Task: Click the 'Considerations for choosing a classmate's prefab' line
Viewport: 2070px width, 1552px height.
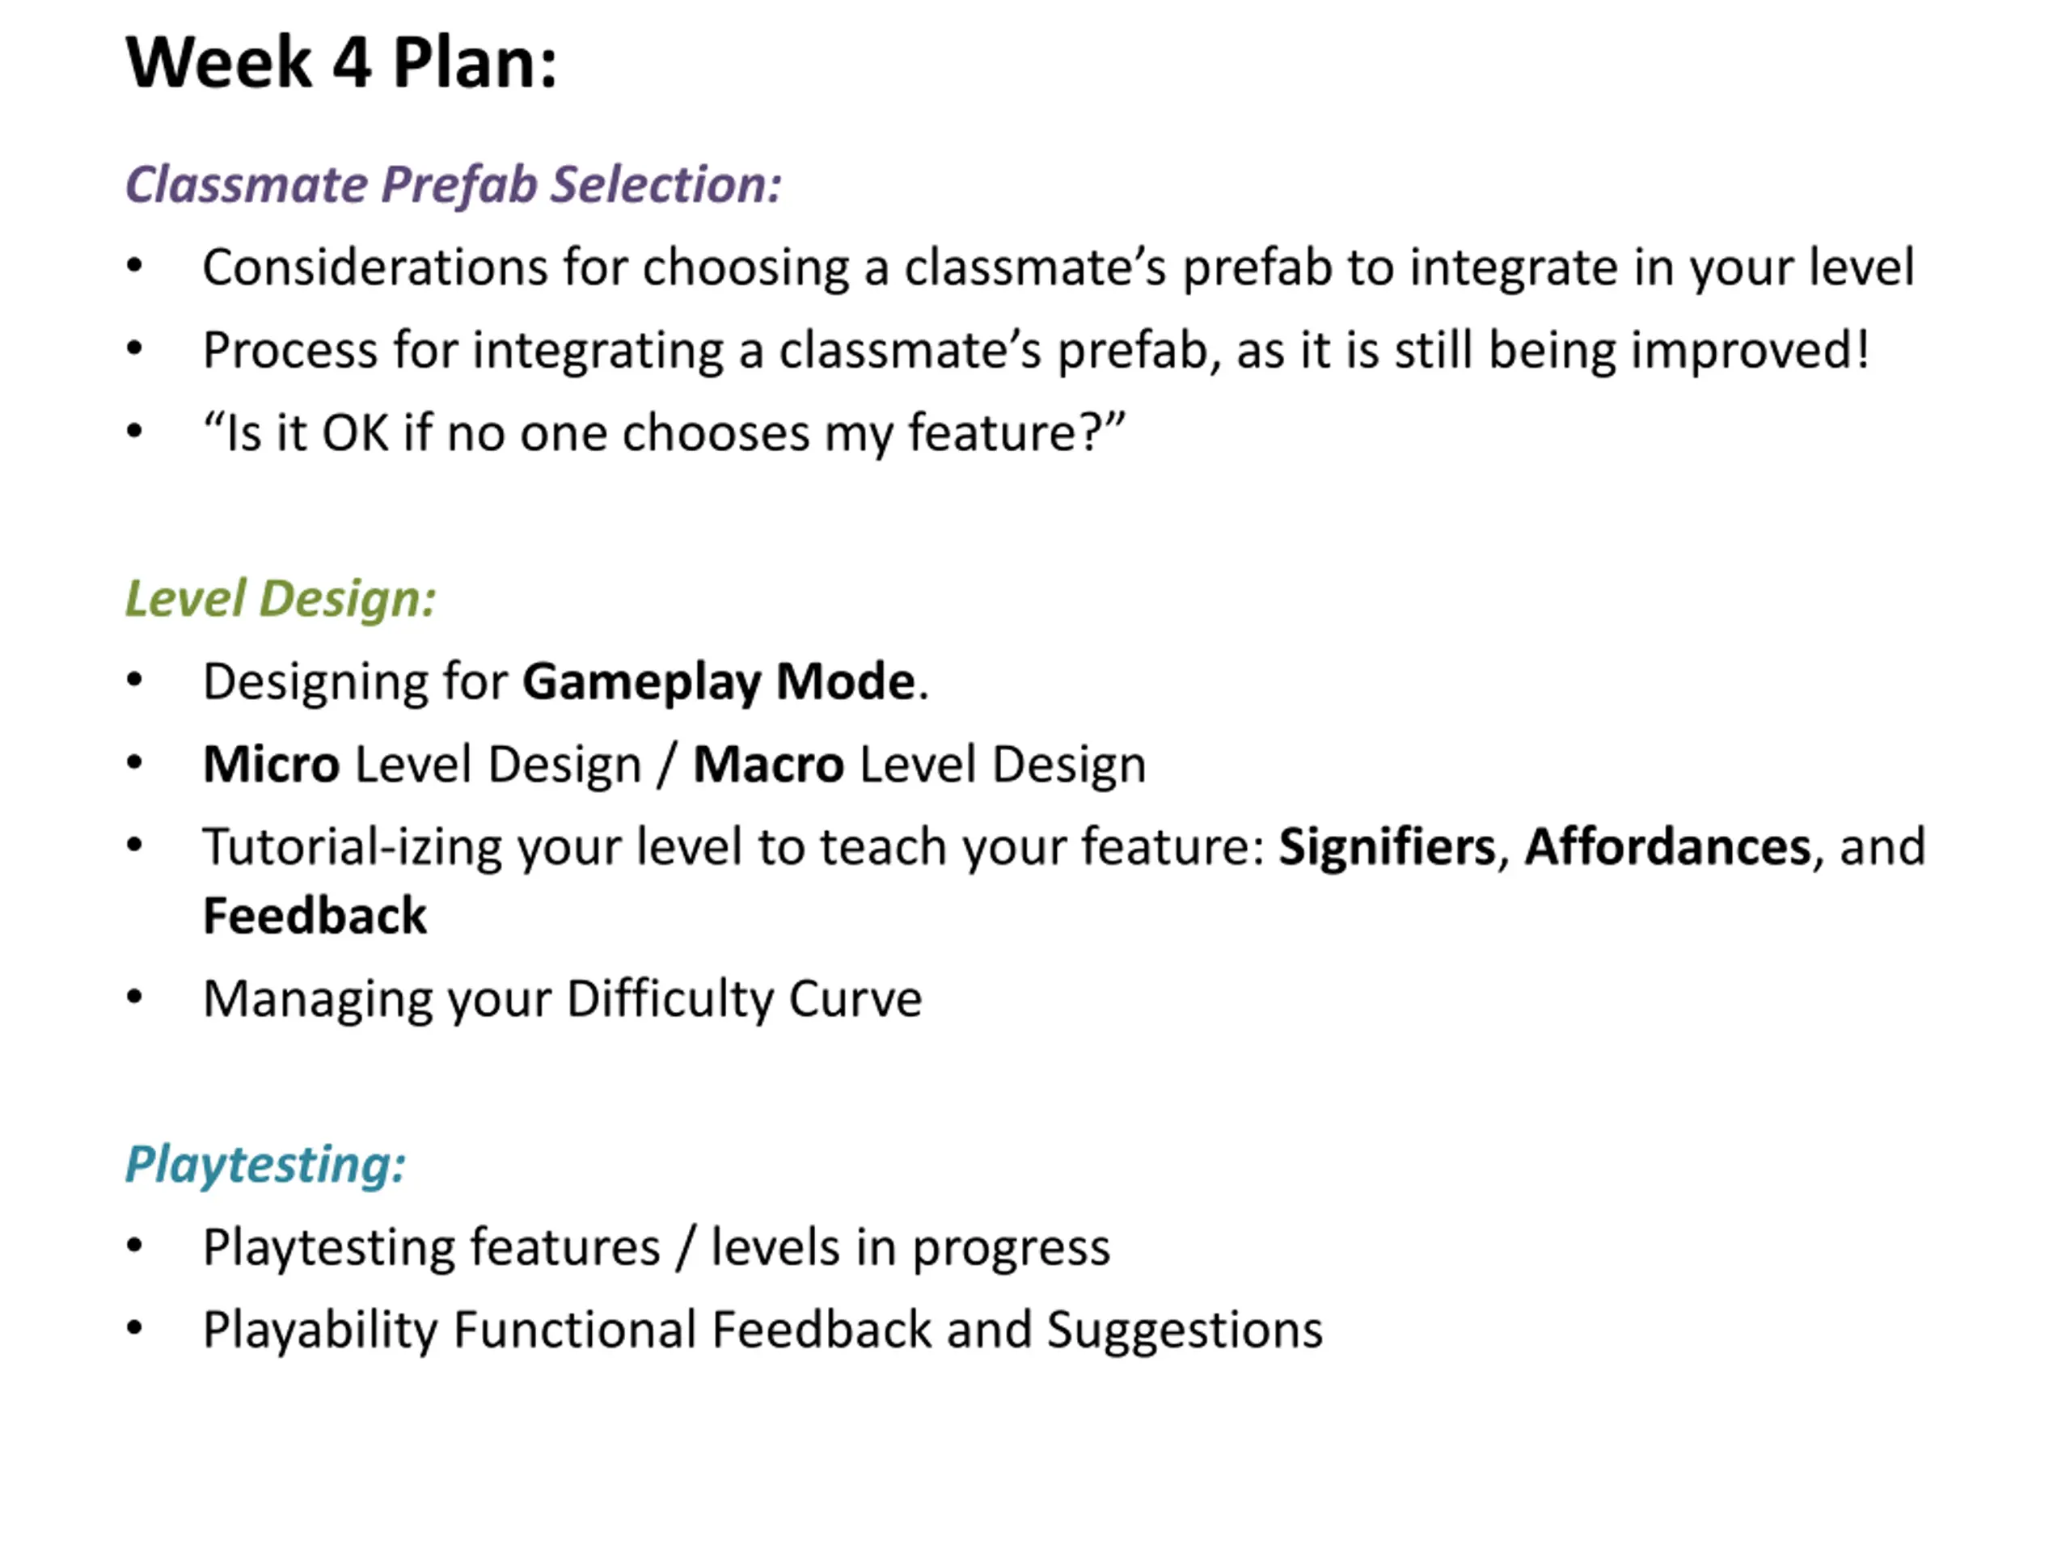Action: pyautogui.click(x=1059, y=268)
